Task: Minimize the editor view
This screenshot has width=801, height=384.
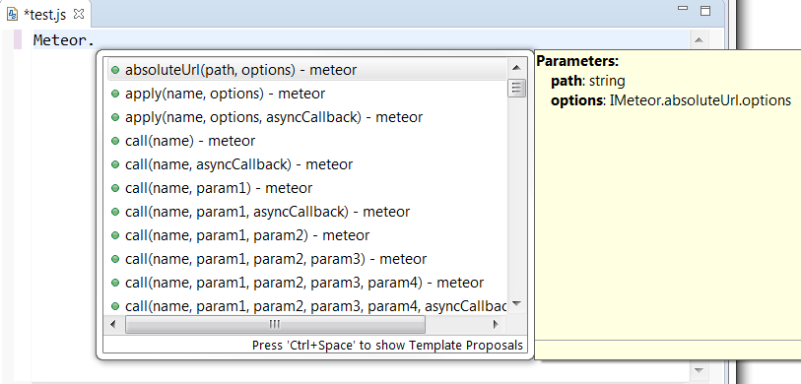Action: pos(683,9)
